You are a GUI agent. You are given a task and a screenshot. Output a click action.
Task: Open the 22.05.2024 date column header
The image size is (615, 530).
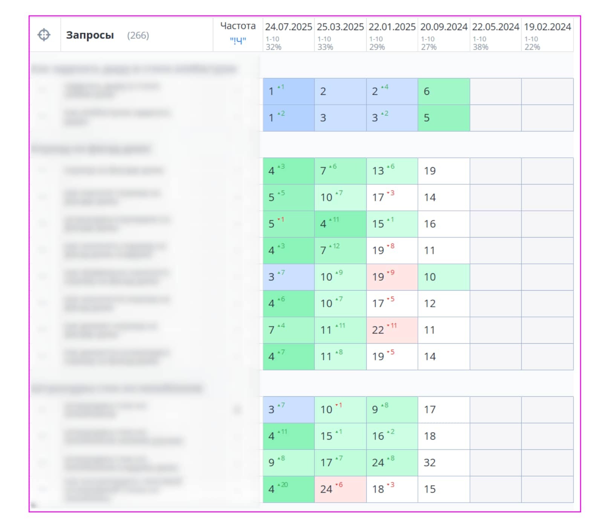495,27
